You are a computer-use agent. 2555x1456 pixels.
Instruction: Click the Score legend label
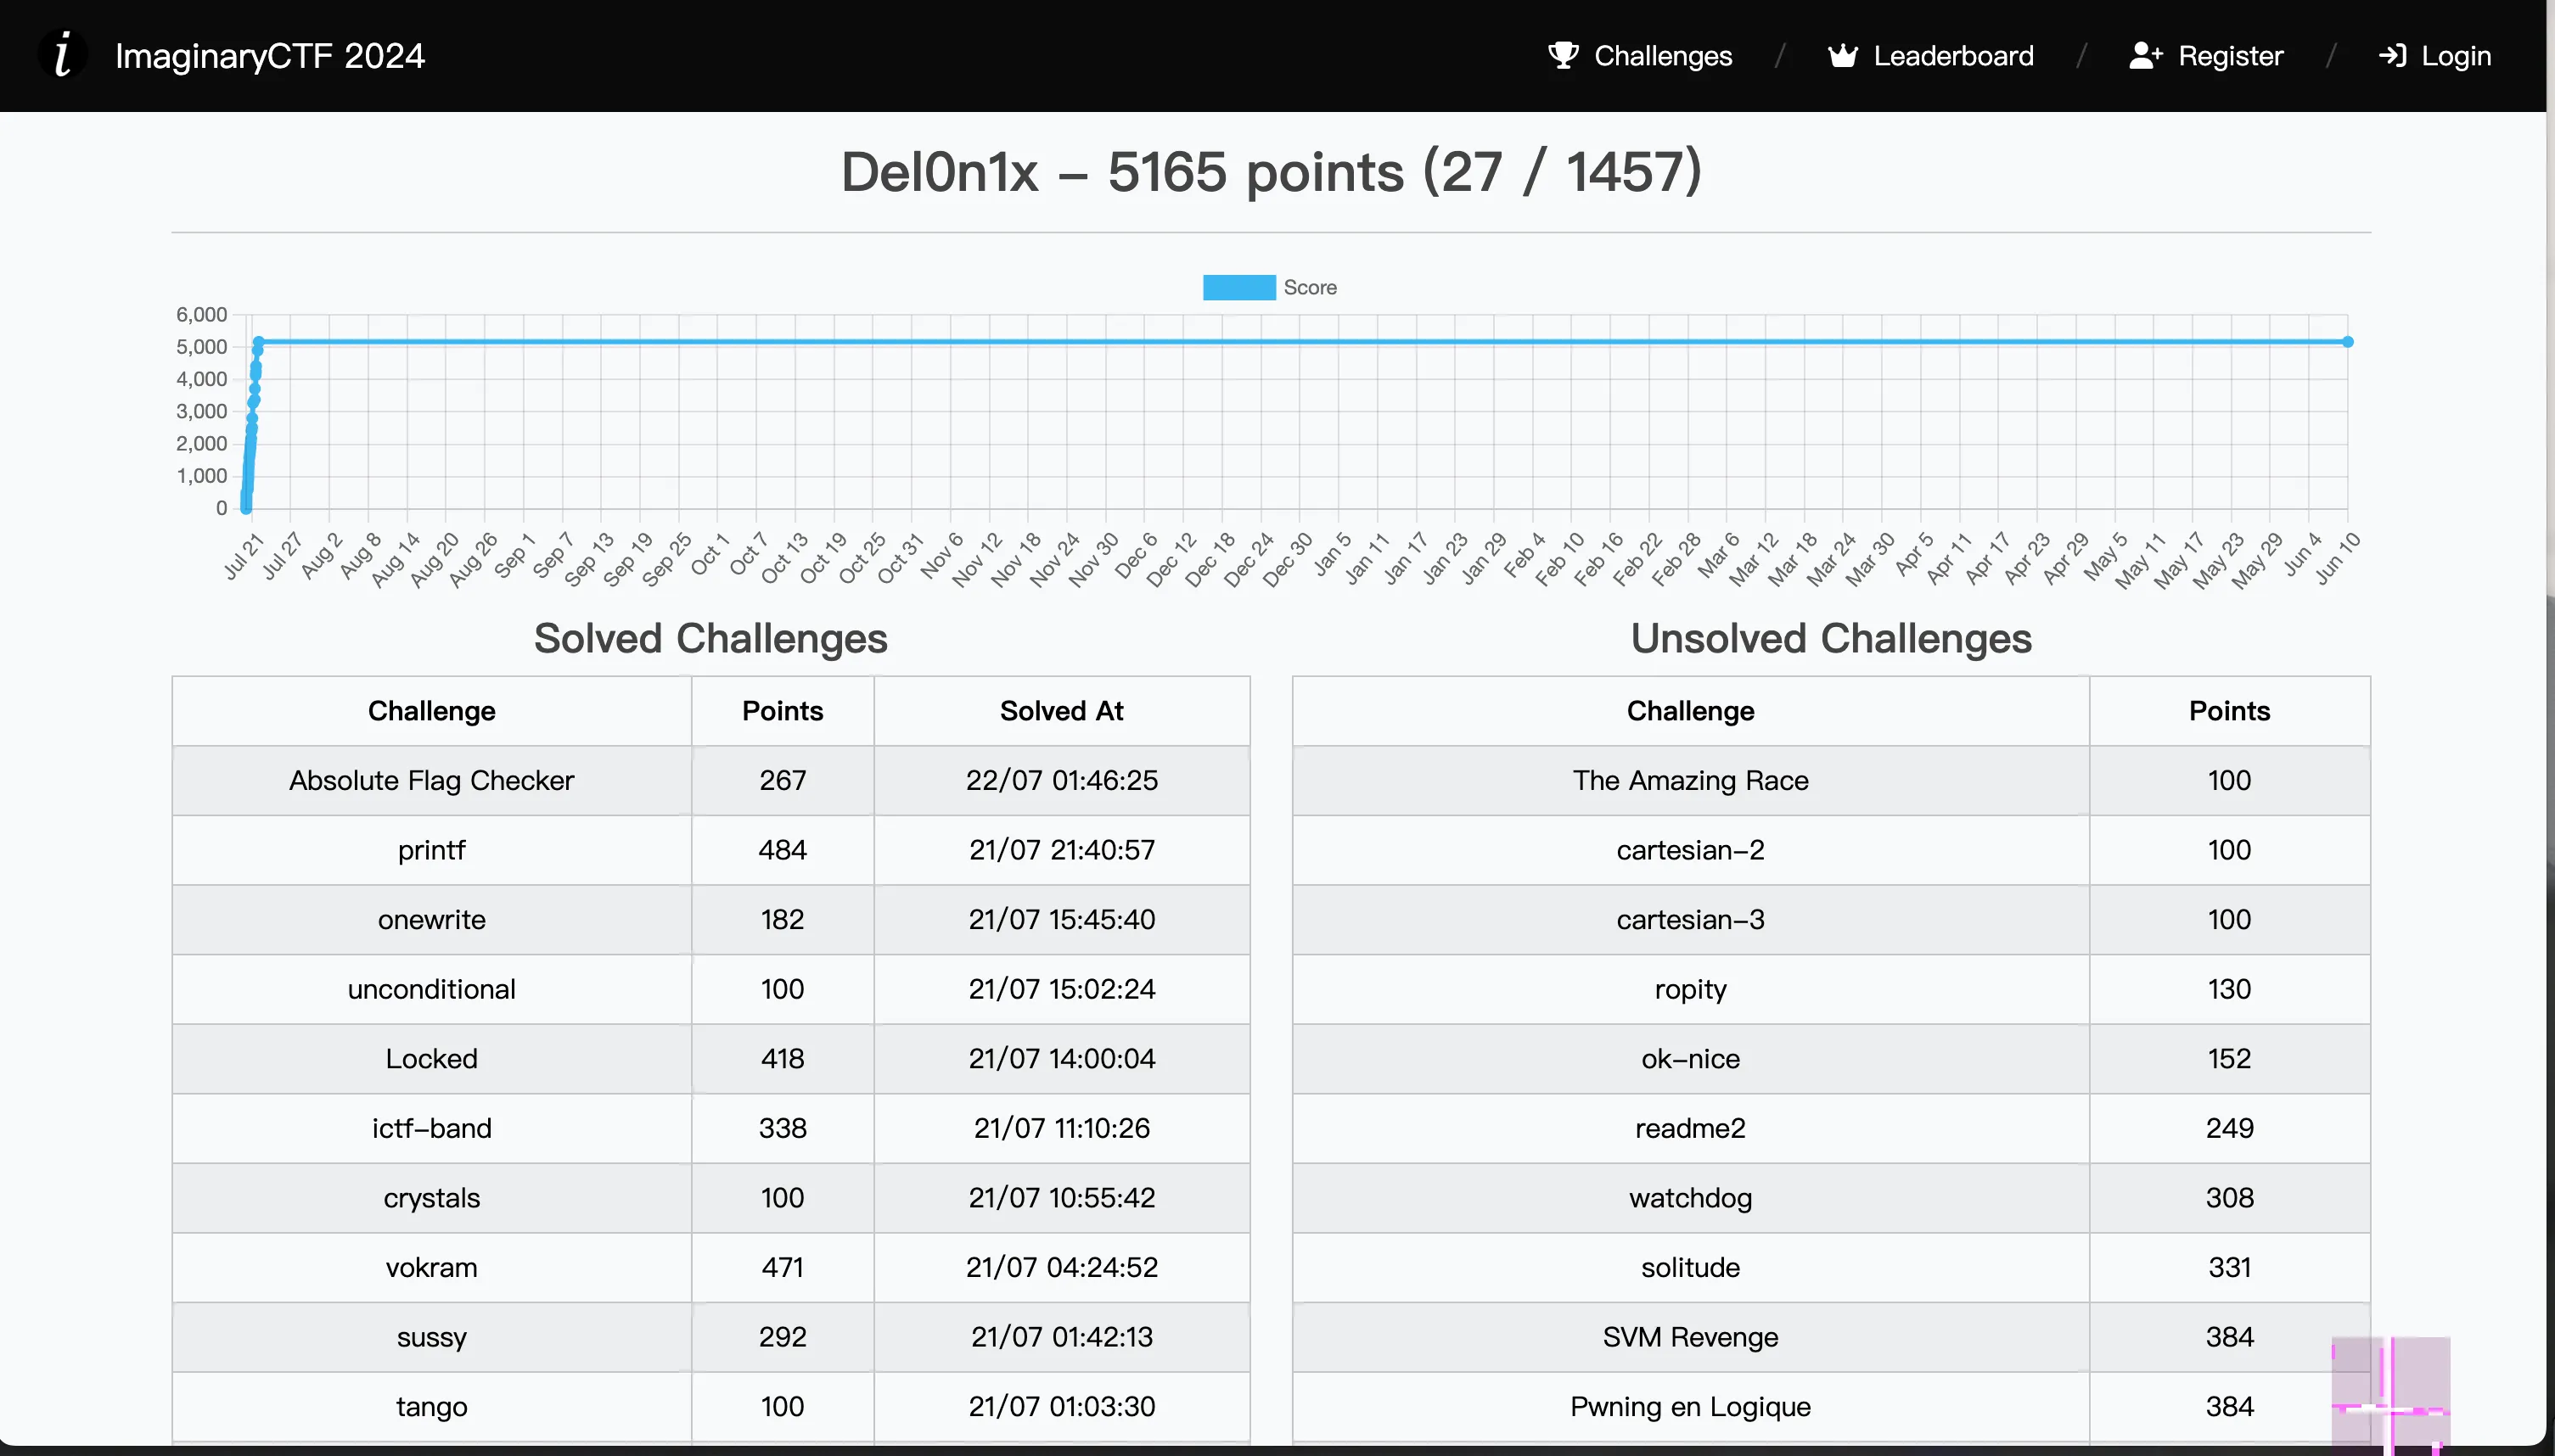coord(1310,287)
